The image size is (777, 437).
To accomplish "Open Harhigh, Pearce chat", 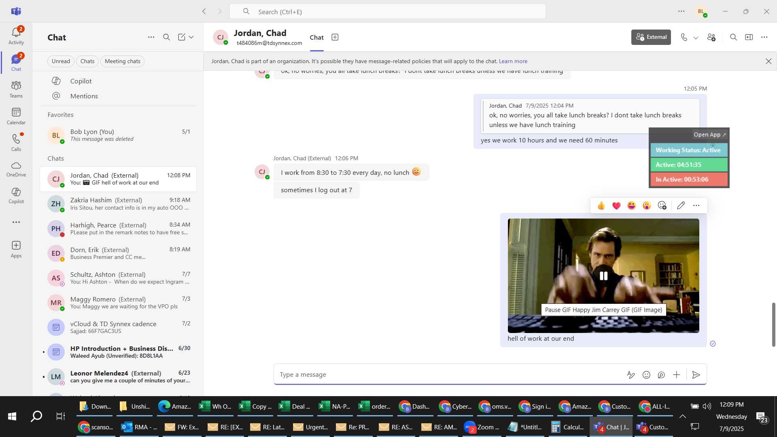I will (x=118, y=229).
